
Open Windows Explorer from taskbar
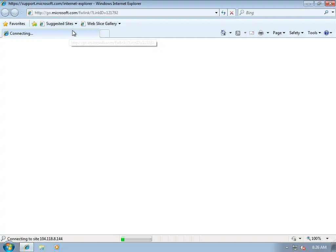point(42,247)
